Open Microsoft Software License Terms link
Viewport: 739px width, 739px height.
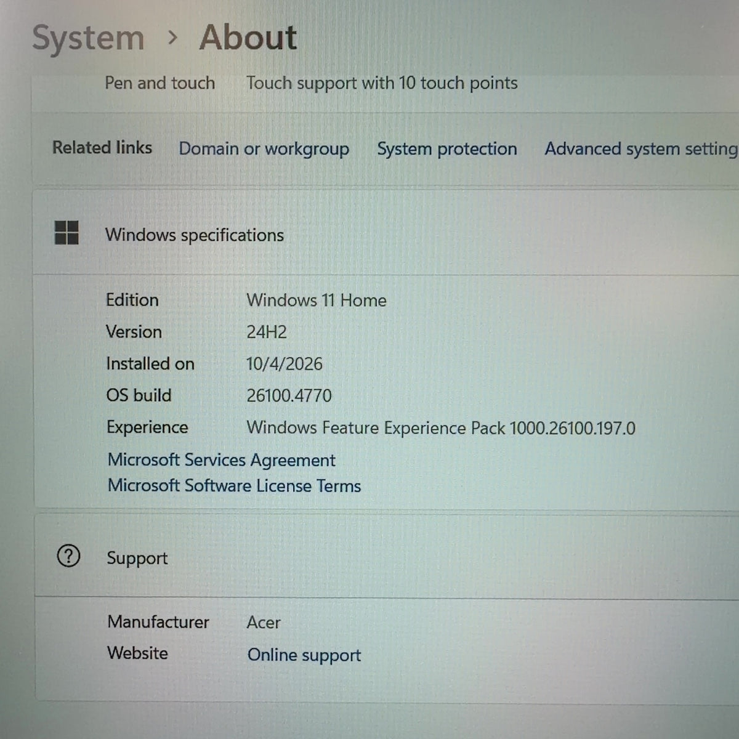(235, 486)
